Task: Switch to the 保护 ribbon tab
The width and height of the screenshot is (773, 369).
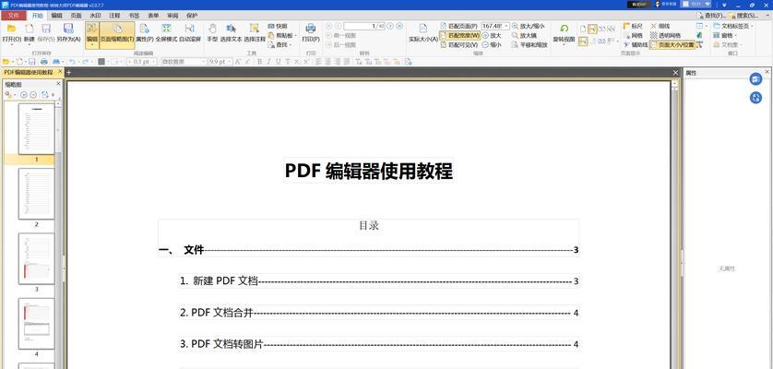Action: (x=192, y=16)
